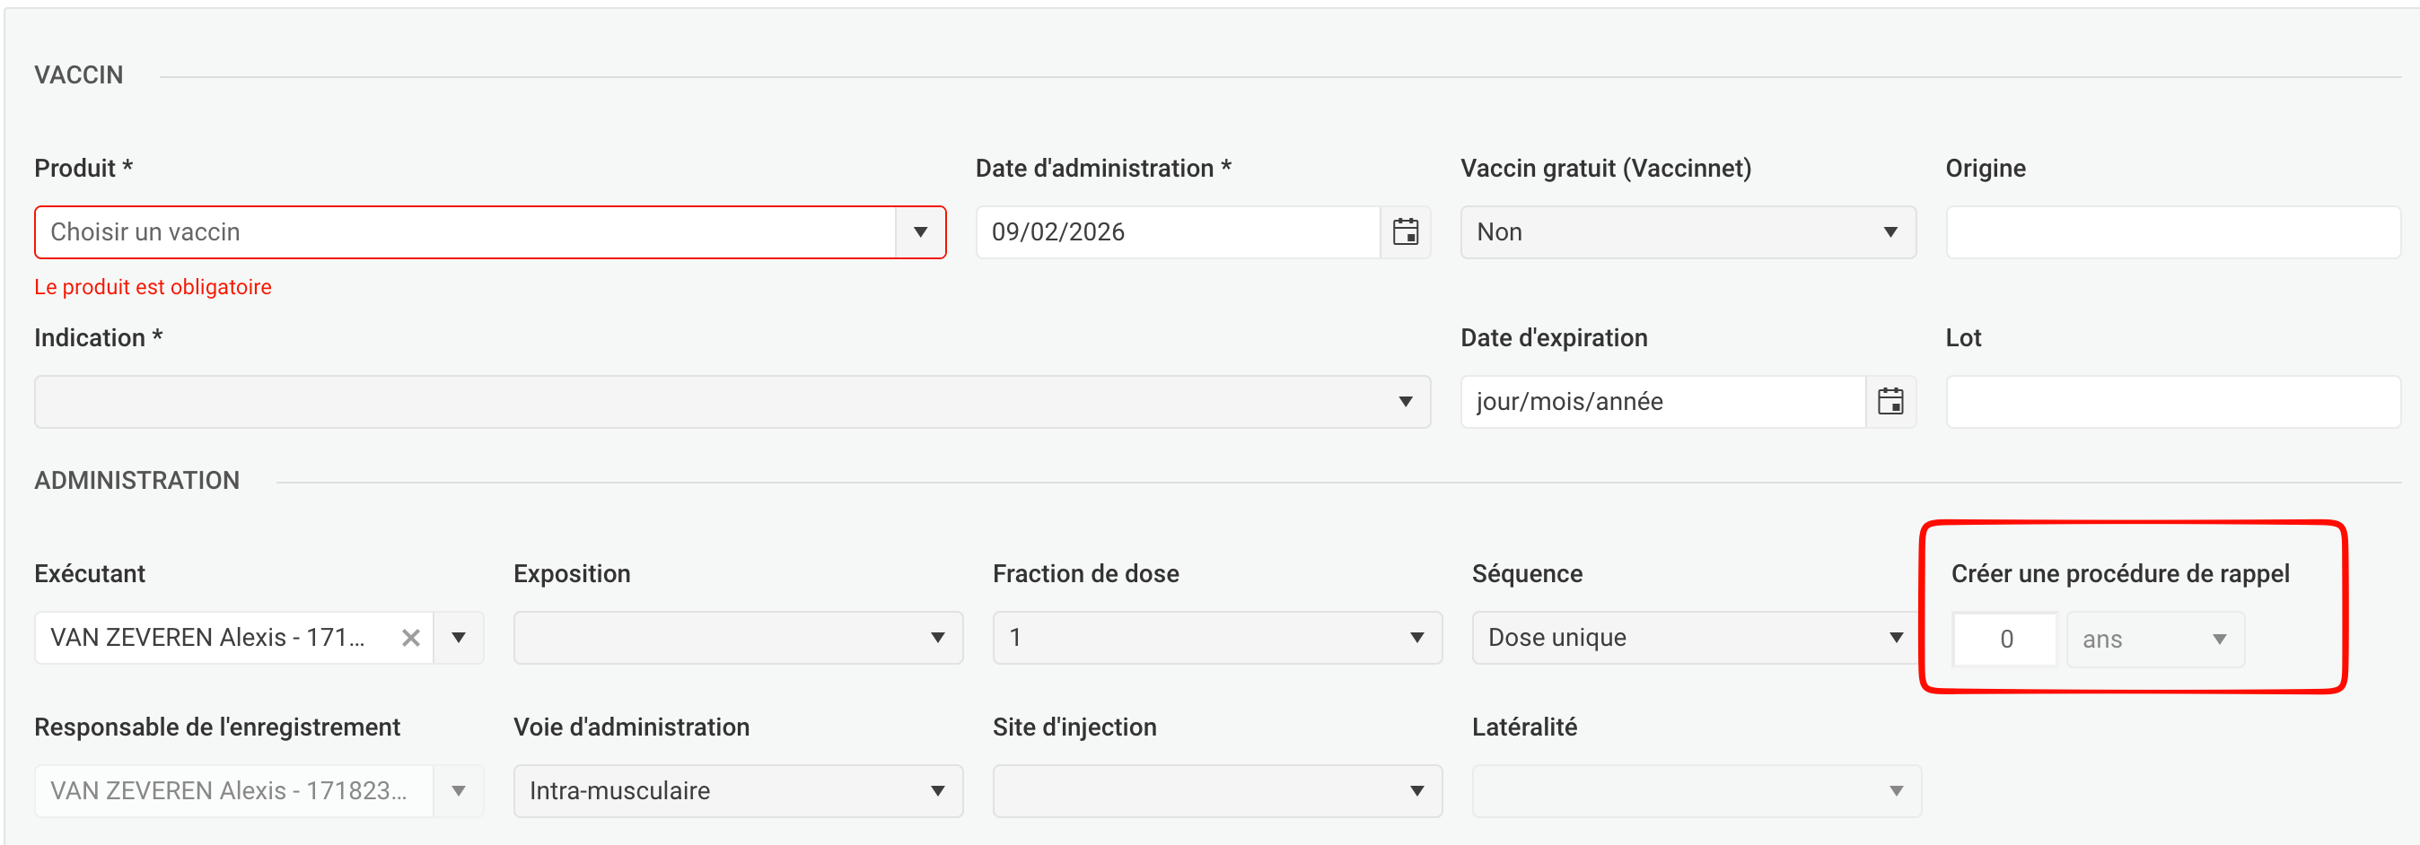Expand the Site d'injection dropdown

(x=1216, y=791)
